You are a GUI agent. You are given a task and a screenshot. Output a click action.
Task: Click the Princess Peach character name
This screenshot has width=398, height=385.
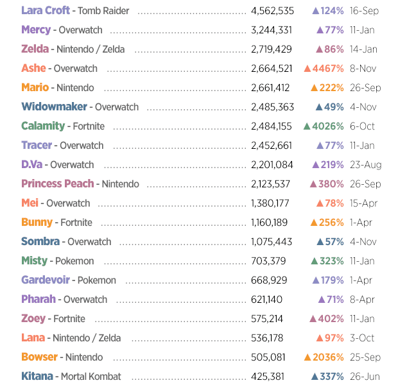pyautogui.click(x=57, y=184)
